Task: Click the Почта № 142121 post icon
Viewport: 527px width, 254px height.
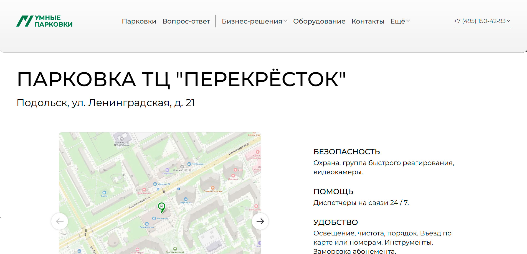Action: point(182,167)
